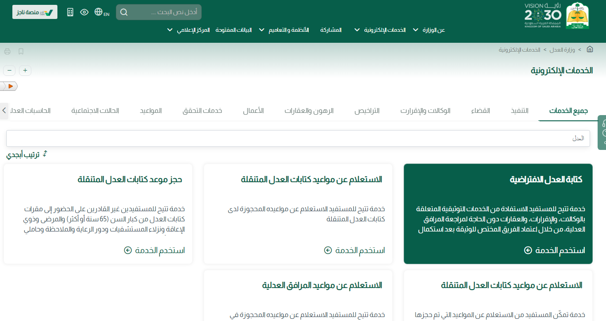Click the services filter field containing العدل

tap(298, 138)
